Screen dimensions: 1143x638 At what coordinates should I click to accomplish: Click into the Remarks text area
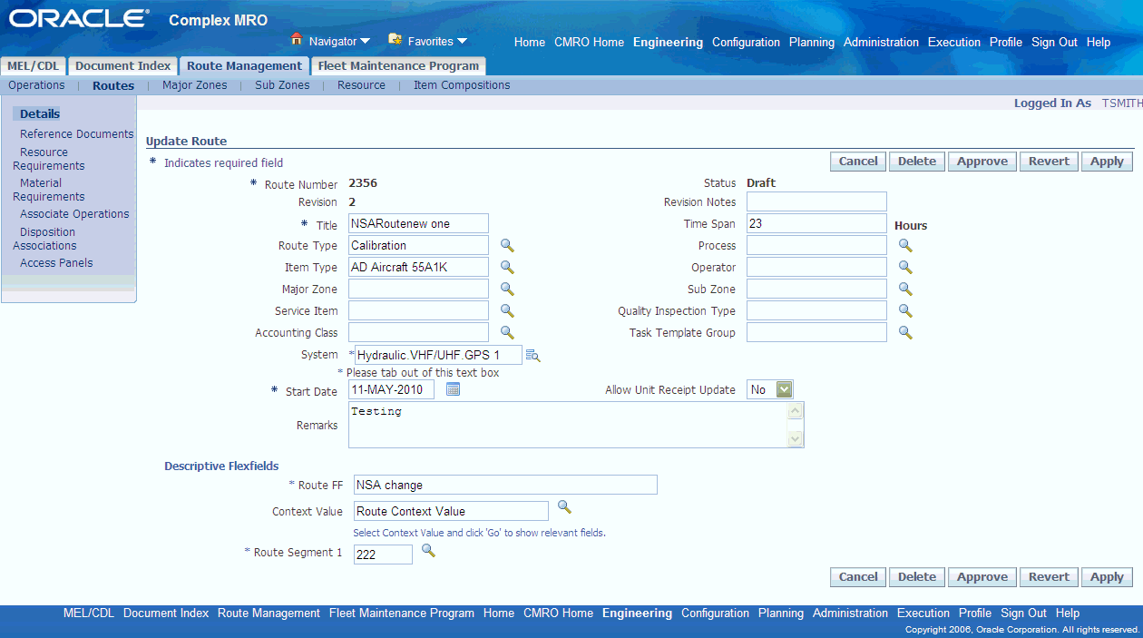568,425
